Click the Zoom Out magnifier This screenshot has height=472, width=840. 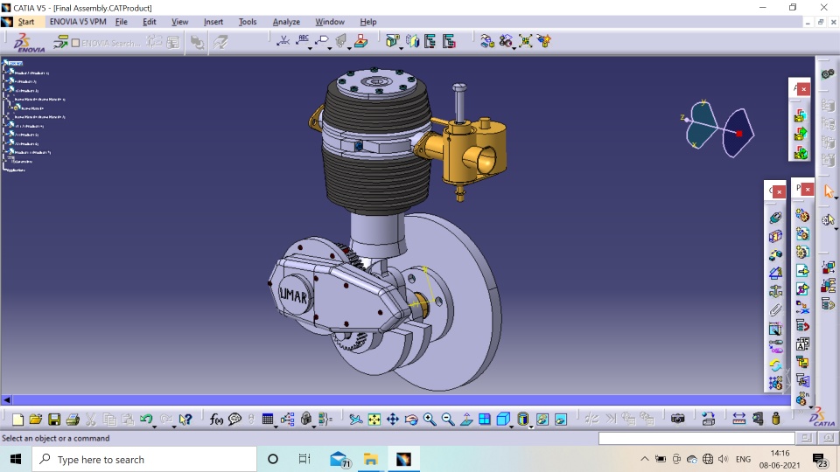[448, 419]
